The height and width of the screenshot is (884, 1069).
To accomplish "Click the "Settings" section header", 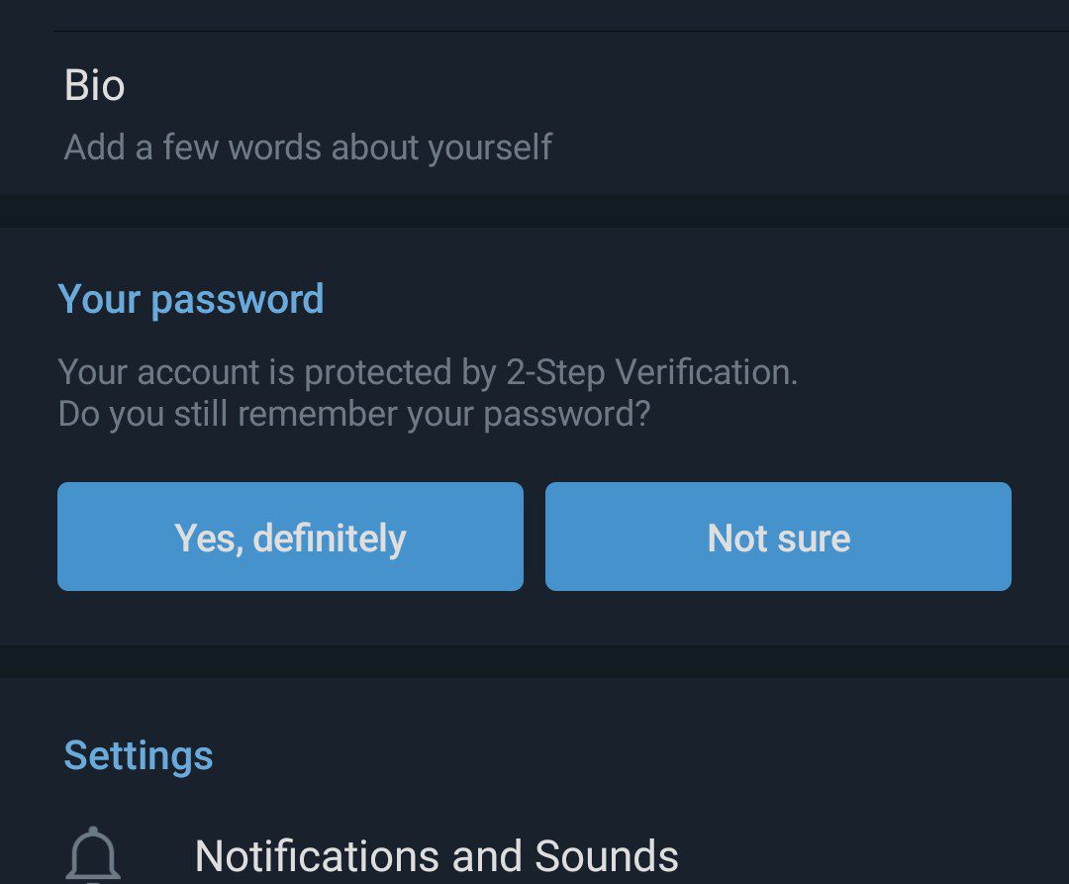I will [x=139, y=755].
